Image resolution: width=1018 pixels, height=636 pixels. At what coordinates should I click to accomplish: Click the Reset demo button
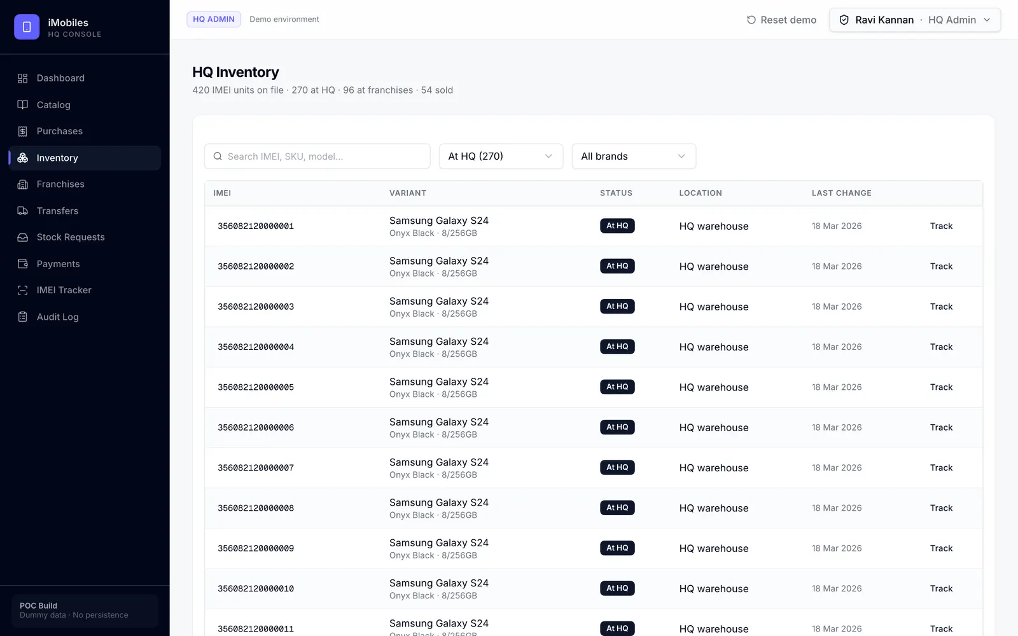click(x=781, y=20)
